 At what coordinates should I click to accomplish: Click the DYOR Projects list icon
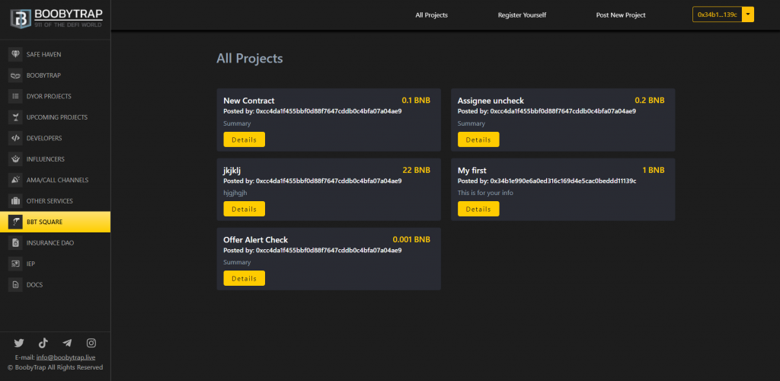click(15, 97)
